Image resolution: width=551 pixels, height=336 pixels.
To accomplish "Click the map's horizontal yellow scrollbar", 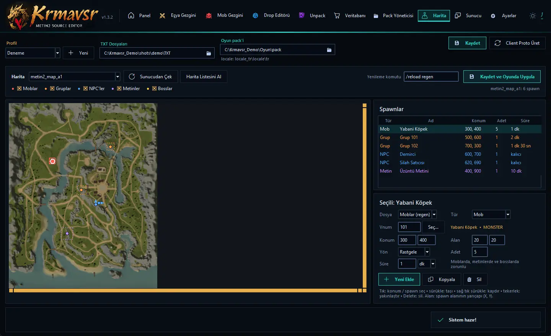I will coord(185,291).
